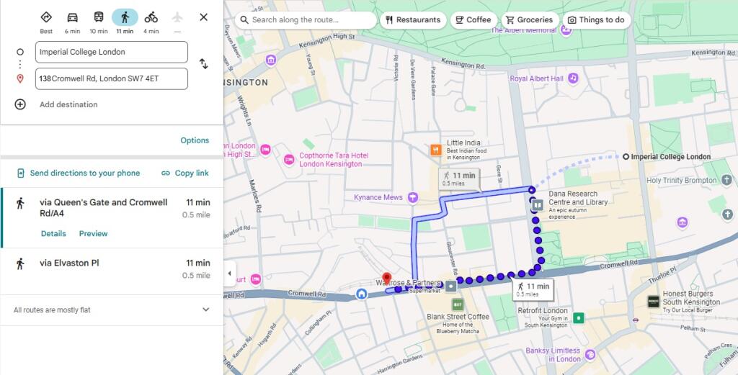Open Royal Albert Hall marker
The image size is (738, 375).
click(573, 78)
